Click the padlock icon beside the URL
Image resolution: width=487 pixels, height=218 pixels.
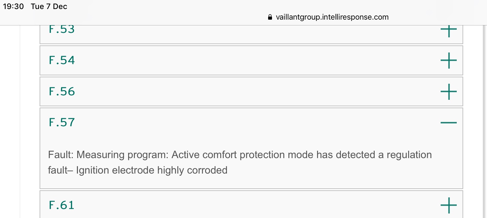[270, 17]
